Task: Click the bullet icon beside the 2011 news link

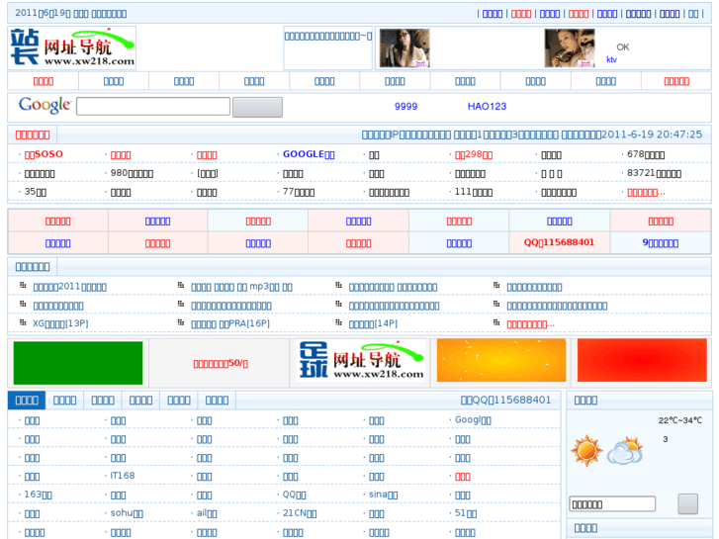Action: click(23, 286)
